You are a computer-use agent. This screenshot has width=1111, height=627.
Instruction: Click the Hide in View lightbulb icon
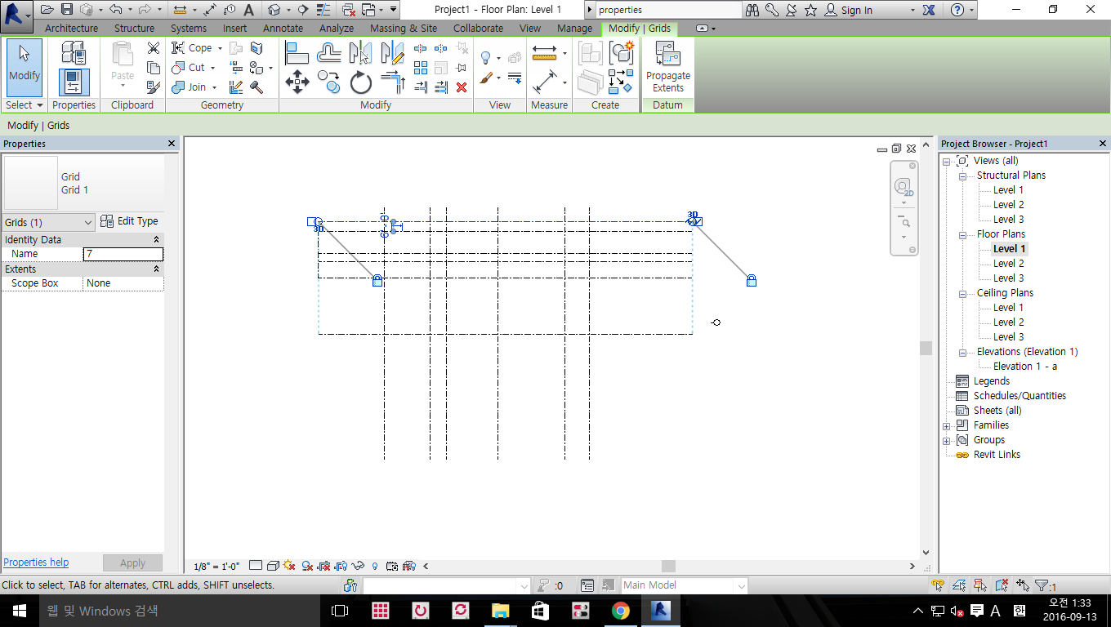(x=487, y=58)
